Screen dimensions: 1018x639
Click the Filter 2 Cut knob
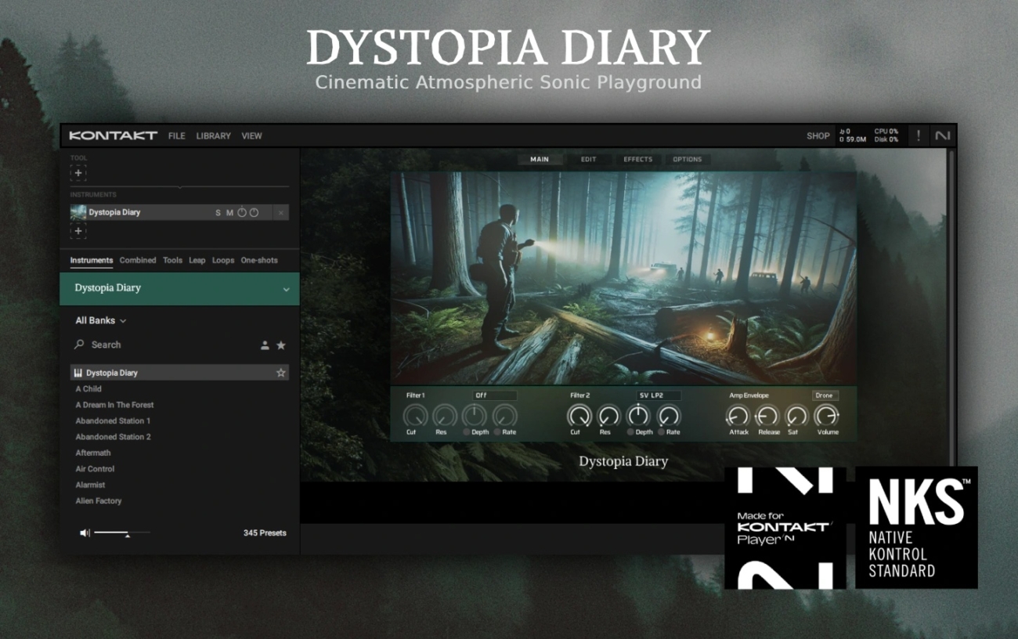tap(579, 416)
